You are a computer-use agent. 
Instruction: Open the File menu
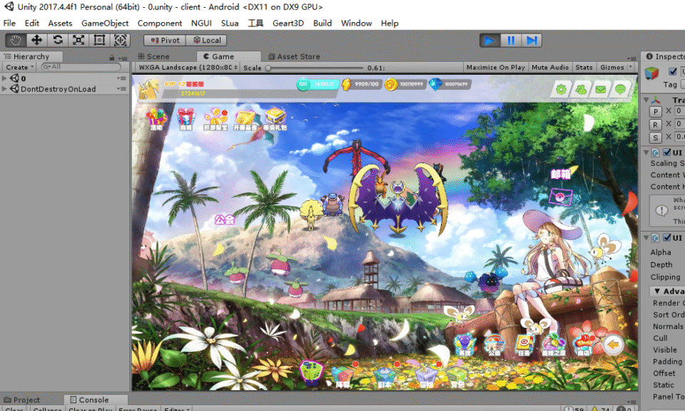pyautogui.click(x=9, y=23)
